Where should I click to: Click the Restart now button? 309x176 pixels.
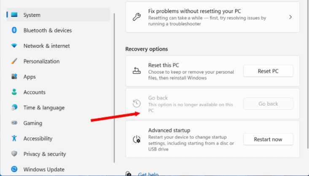coord(268,139)
